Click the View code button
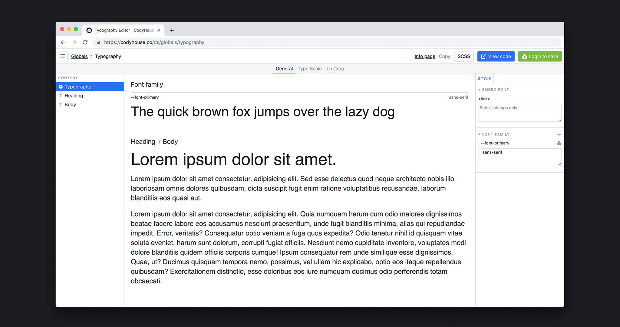The width and height of the screenshot is (620, 327). click(496, 56)
